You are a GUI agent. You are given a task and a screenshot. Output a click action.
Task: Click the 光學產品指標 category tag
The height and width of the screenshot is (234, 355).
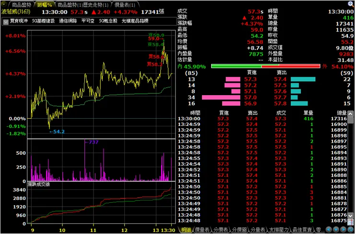(135, 21)
